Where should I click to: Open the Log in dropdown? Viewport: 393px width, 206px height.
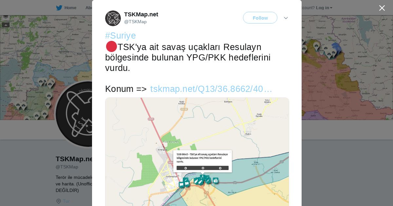(x=324, y=8)
